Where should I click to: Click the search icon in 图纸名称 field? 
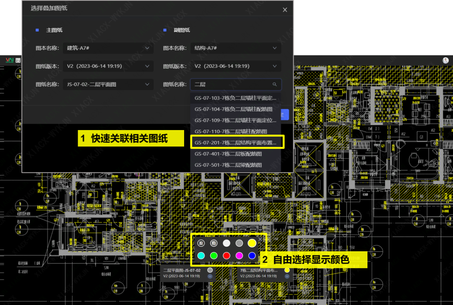tap(275, 84)
